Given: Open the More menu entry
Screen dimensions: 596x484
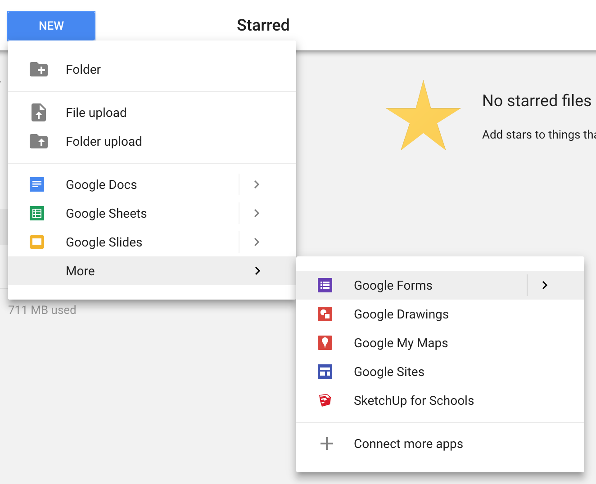Looking at the screenshot, I should (152, 271).
